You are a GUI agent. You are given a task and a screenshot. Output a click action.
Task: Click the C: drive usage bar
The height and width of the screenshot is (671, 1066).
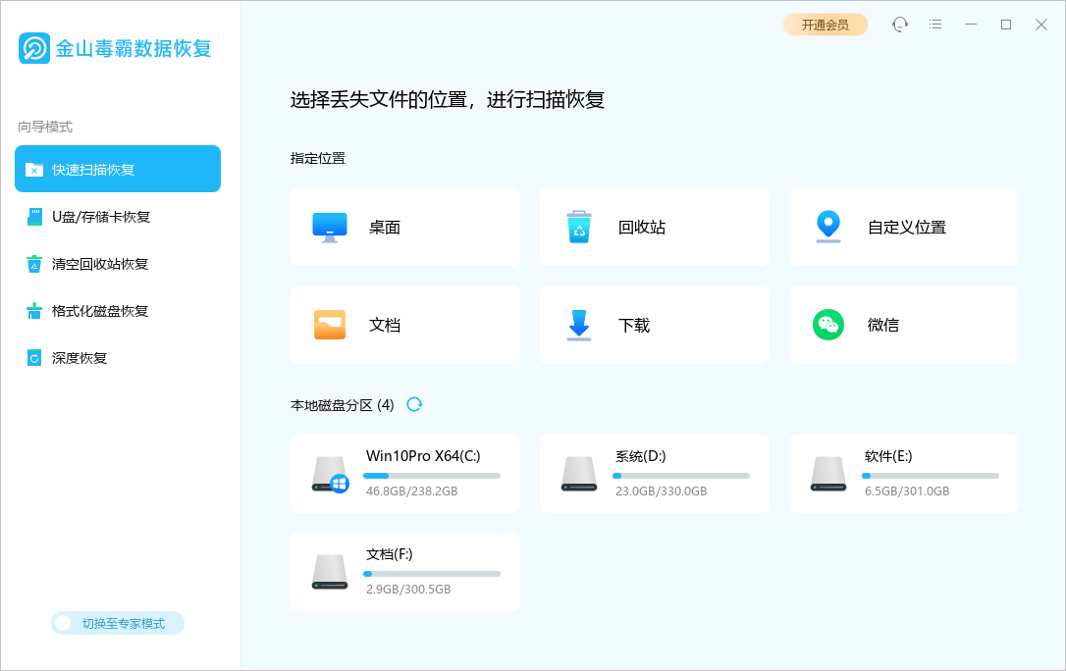coord(432,476)
